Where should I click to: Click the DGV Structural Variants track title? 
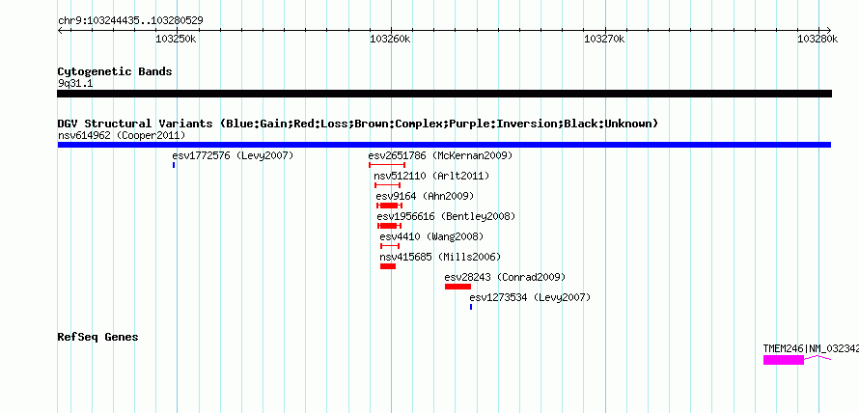tap(358, 124)
